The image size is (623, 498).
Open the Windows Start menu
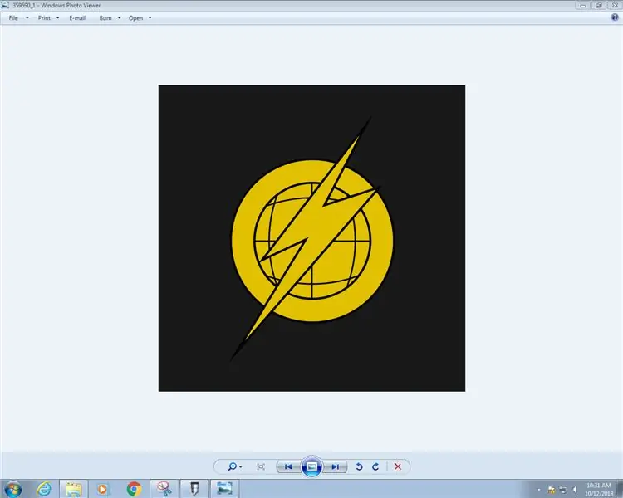[x=13, y=489]
